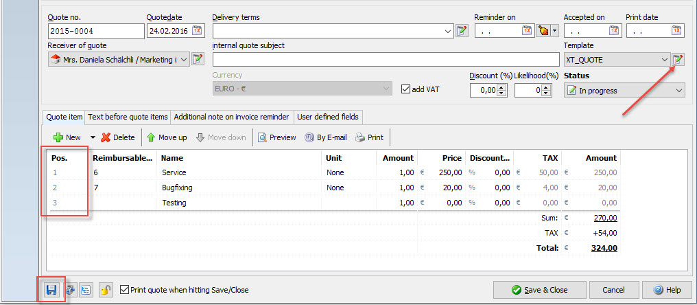This screenshot has height=305, width=697.
Task: Delete the selected quote item
Action: coord(118,137)
